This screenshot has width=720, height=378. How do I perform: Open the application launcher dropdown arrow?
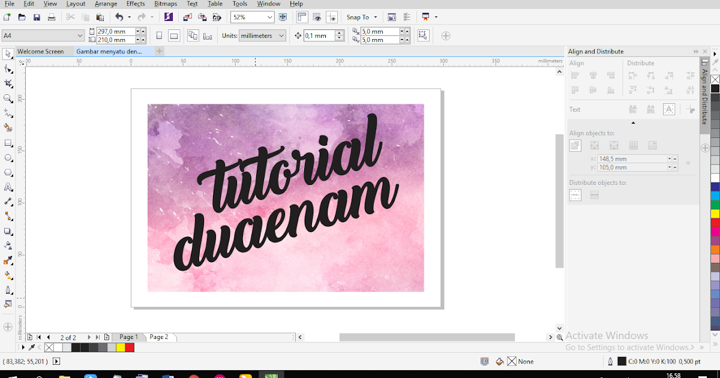coord(436,17)
